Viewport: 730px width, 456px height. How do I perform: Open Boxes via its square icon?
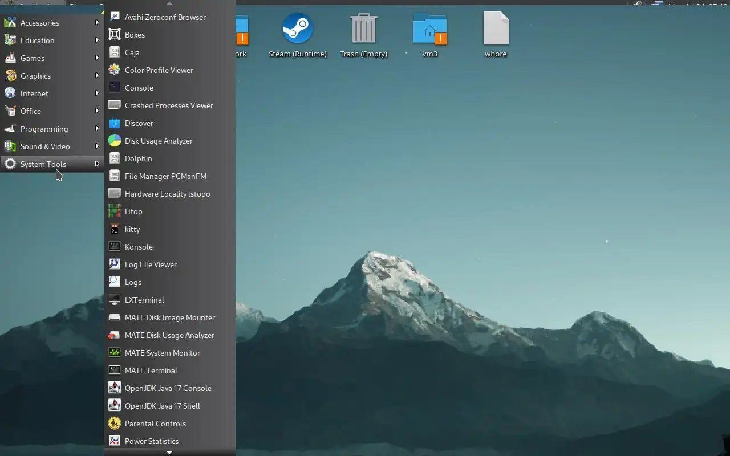tap(115, 35)
